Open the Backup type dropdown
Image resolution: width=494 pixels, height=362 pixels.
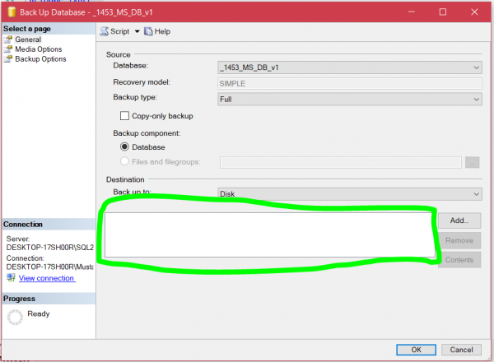[x=350, y=100]
